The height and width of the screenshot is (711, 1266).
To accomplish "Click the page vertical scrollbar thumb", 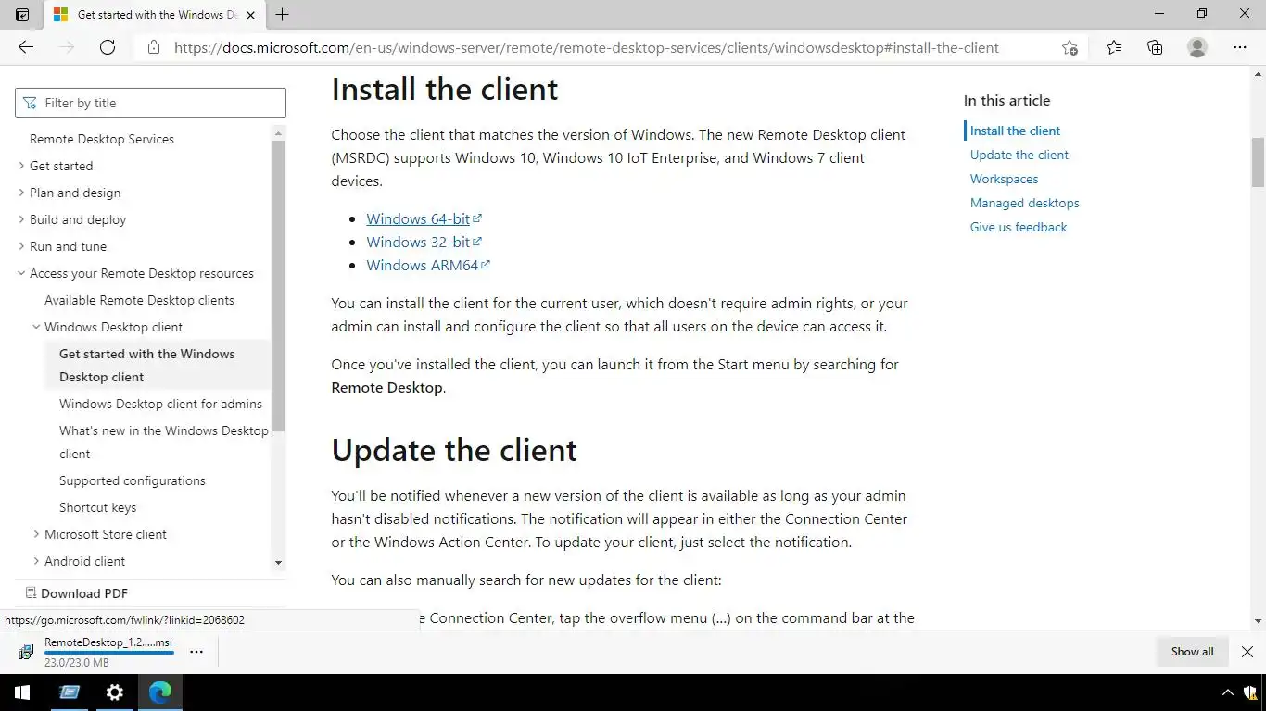I will [1258, 162].
